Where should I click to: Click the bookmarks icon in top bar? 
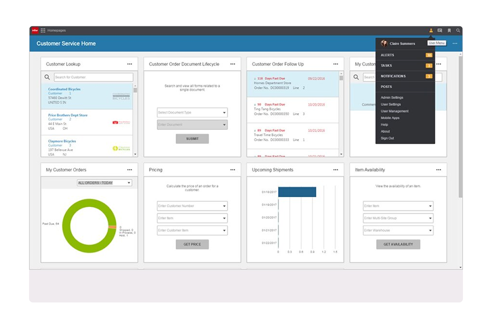(x=449, y=30)
